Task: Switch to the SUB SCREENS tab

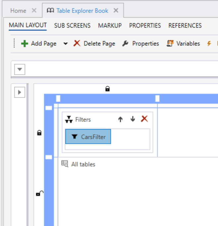Action: click(72, 26)
